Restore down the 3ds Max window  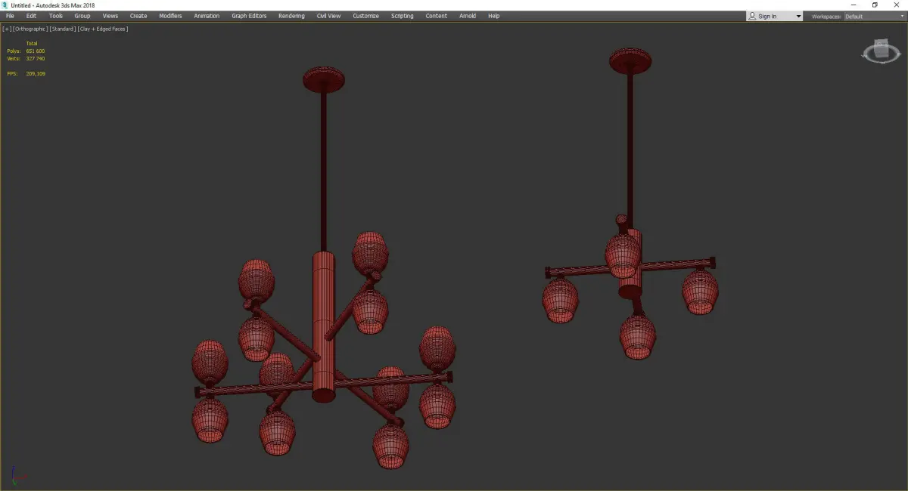pyautogui.click(x=875, y=5)
